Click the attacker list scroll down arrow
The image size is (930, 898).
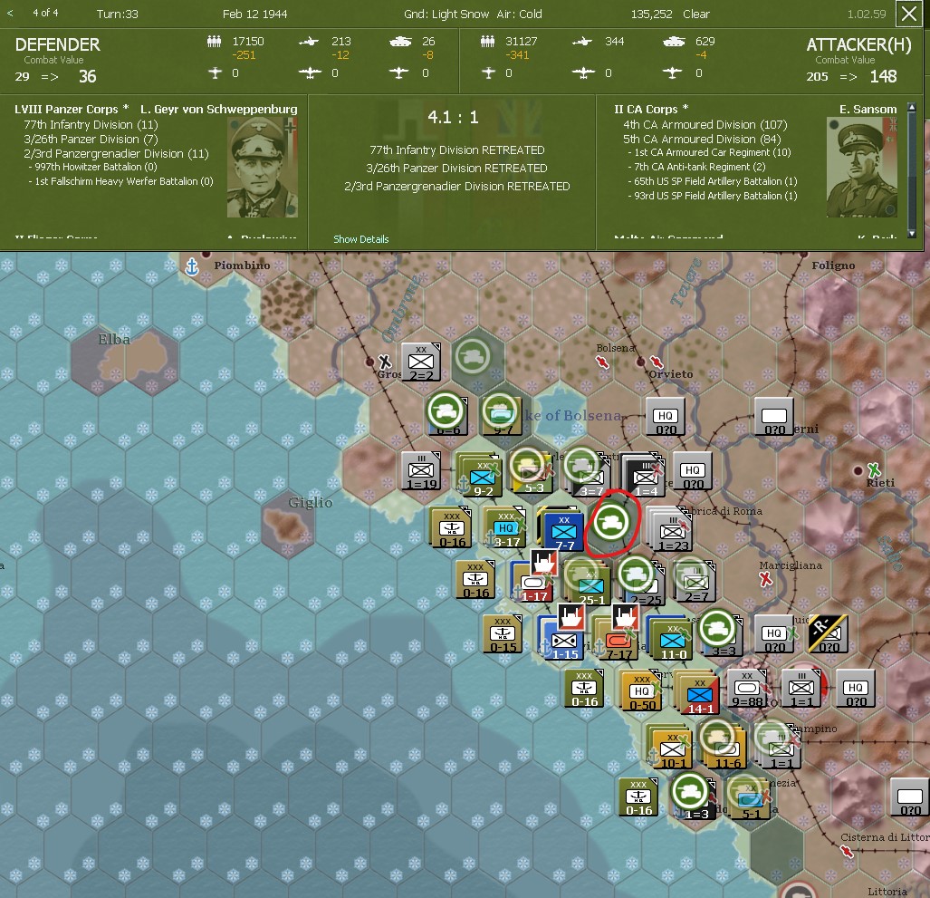coord(912,234)
